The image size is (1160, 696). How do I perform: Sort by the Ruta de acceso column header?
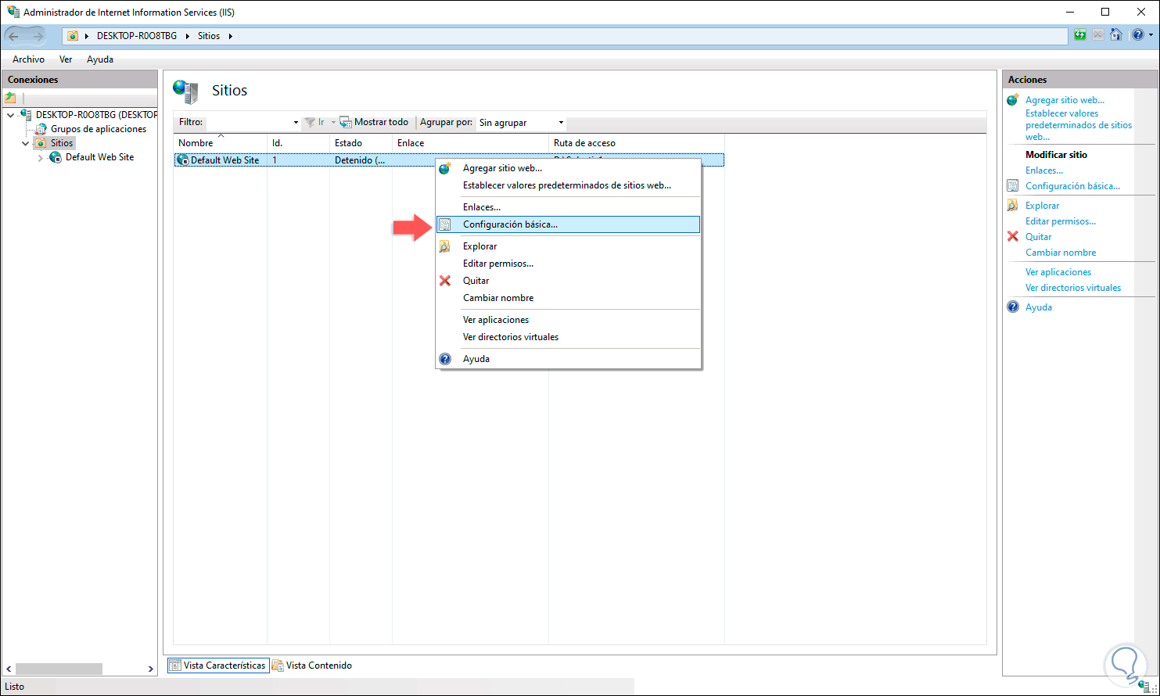pos(637,143)
